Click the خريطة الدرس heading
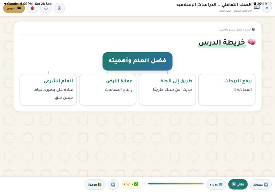The height and width of the screenshot is (192, 275). [x=222, y=42]
